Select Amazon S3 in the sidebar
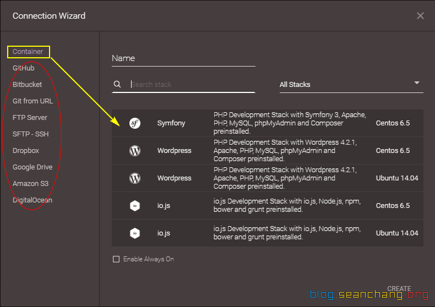Image resolution: width=435 pixels, height=307 pixels. pyautogui.click(x=30, y=183)
